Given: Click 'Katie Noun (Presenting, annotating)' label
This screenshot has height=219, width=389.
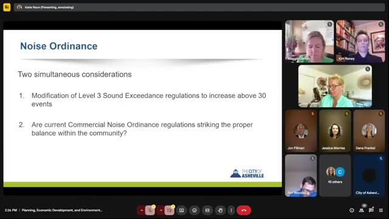Looking at the screenshot, I should click(x=49, y=7).
